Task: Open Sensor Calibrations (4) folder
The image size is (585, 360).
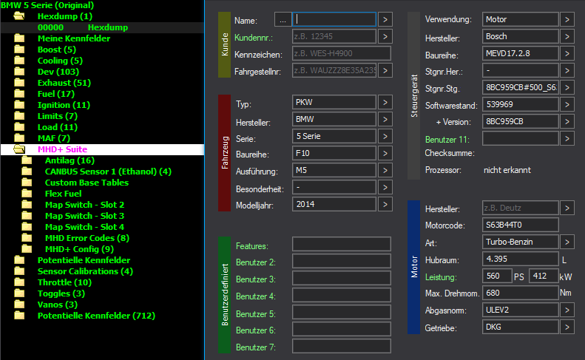Action: (x=85, y=271)
